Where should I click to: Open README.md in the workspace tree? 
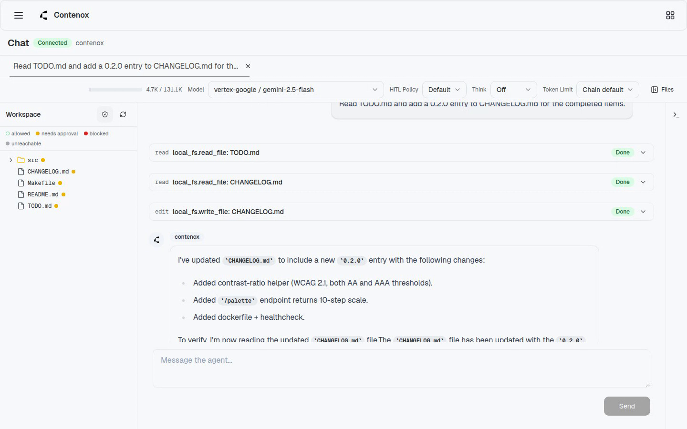click(43, 194)
